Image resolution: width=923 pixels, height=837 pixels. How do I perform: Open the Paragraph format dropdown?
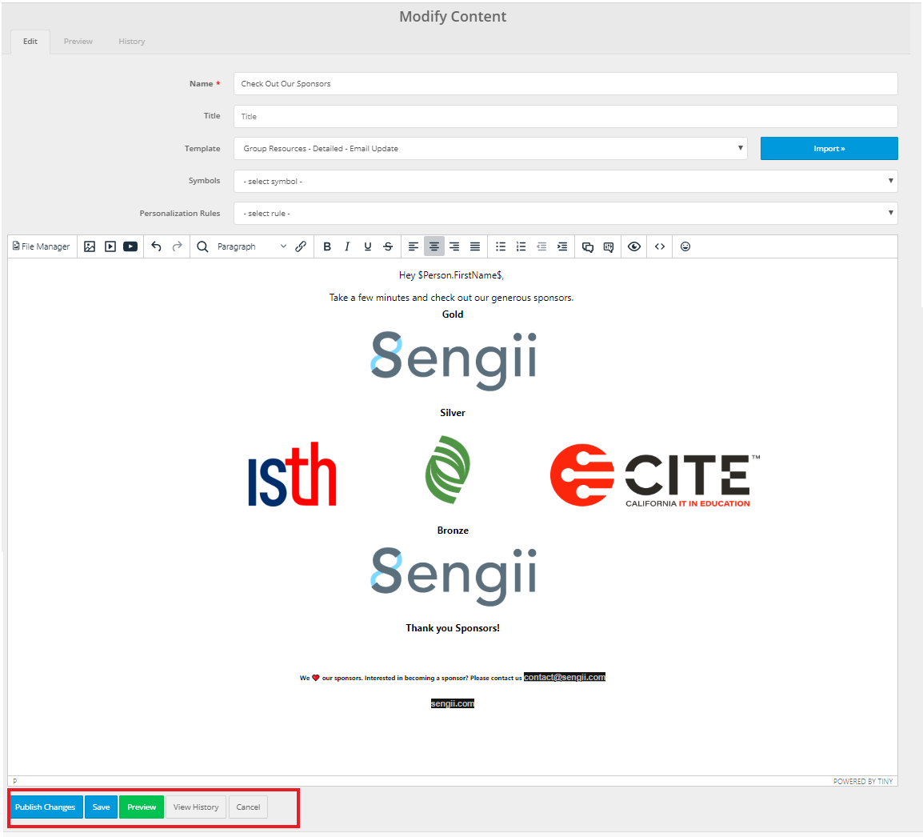(x=251, y=246)
